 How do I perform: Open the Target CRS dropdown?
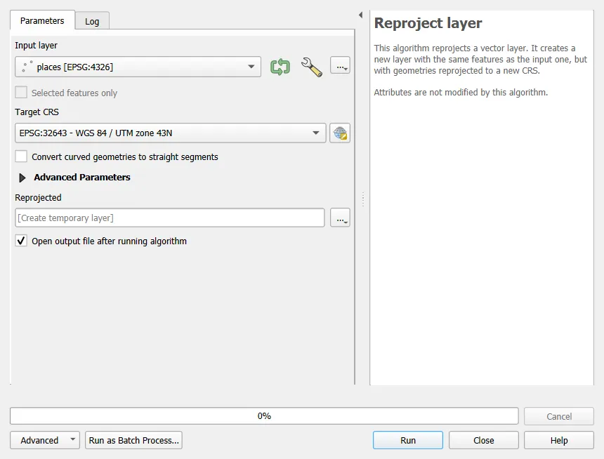click(x=170, y=133)
